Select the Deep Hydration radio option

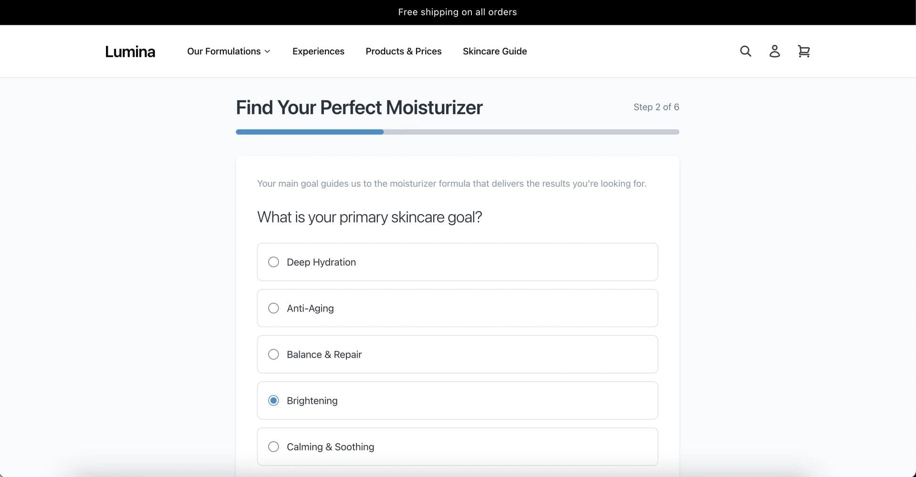point(273,262)
